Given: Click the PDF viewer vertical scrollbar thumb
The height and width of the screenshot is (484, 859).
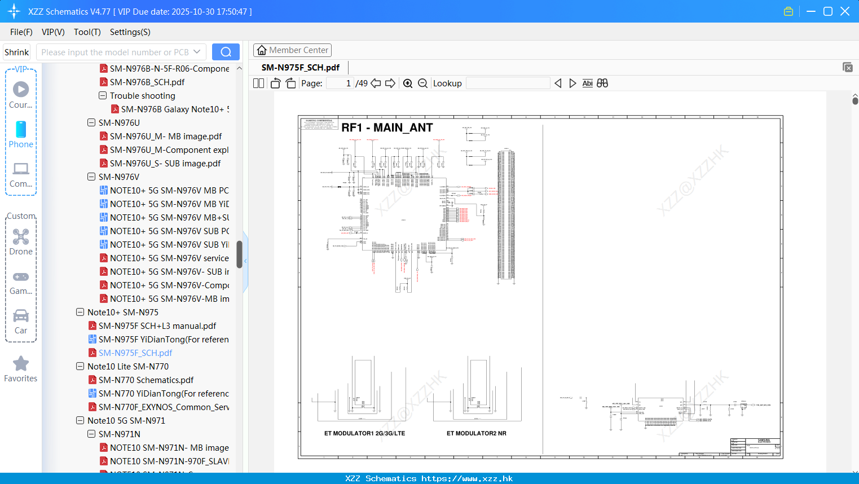Looking at the screenshot, I should click(855, 101).
